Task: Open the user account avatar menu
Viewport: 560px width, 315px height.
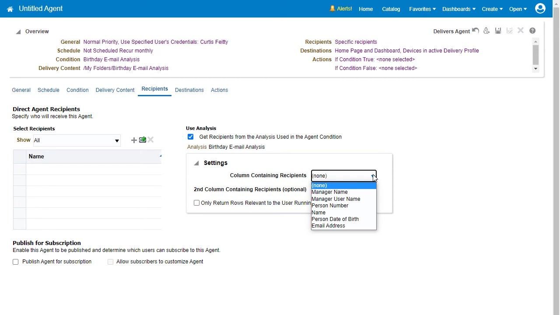Action: click(x=540, y=8)
